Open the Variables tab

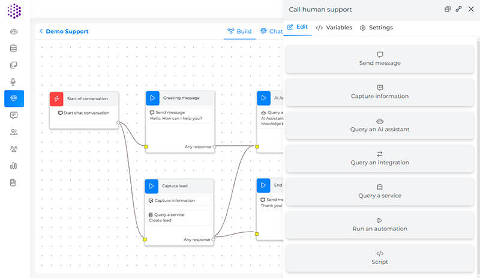pos(334,28)
